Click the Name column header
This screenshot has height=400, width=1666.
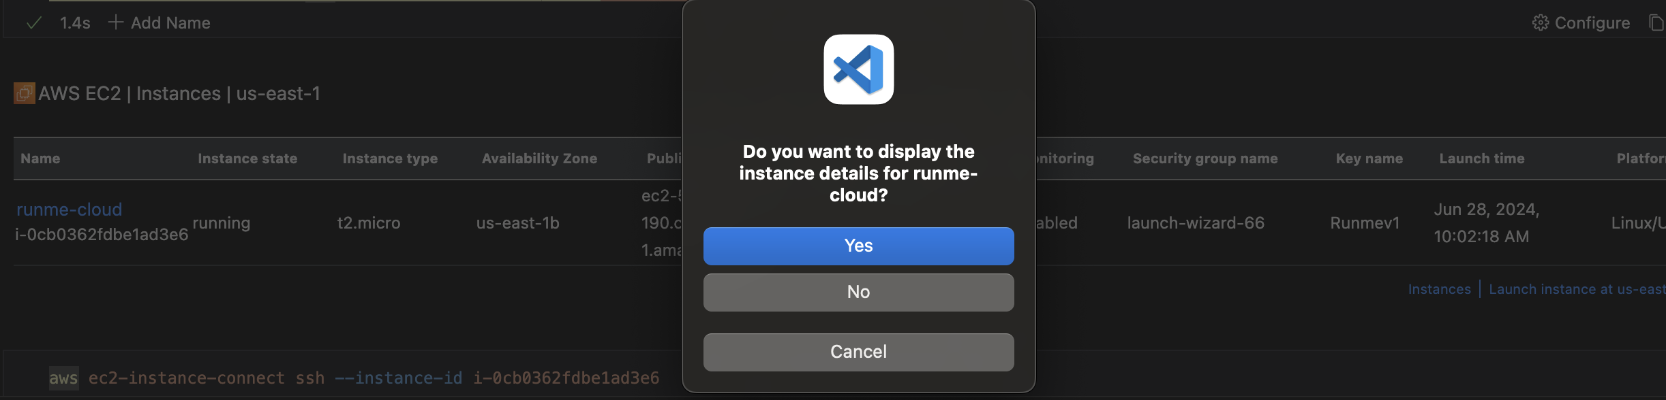point(40,159)
